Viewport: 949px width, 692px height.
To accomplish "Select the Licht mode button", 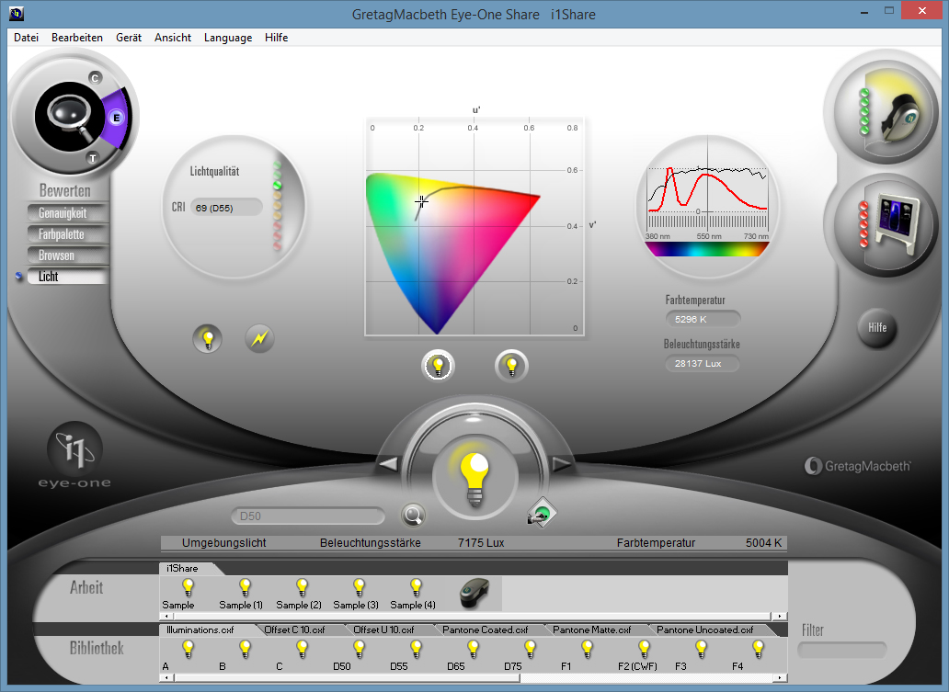I will click(68, 277).
